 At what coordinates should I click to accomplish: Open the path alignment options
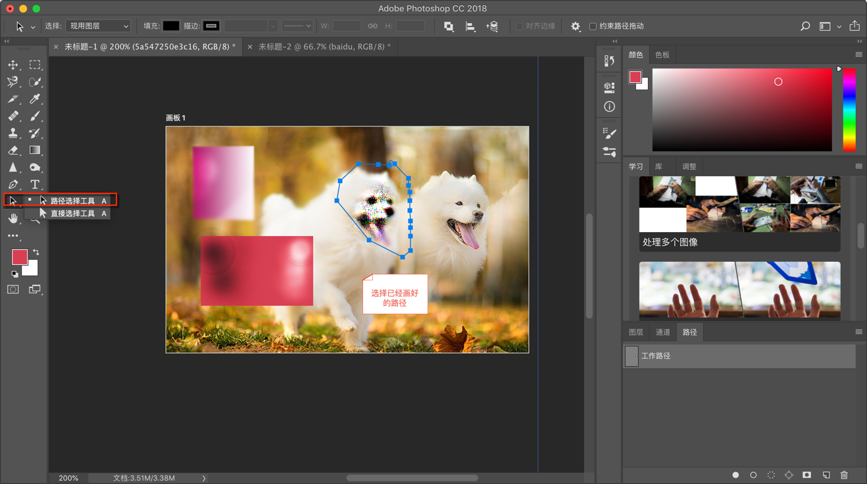[470, 26]
